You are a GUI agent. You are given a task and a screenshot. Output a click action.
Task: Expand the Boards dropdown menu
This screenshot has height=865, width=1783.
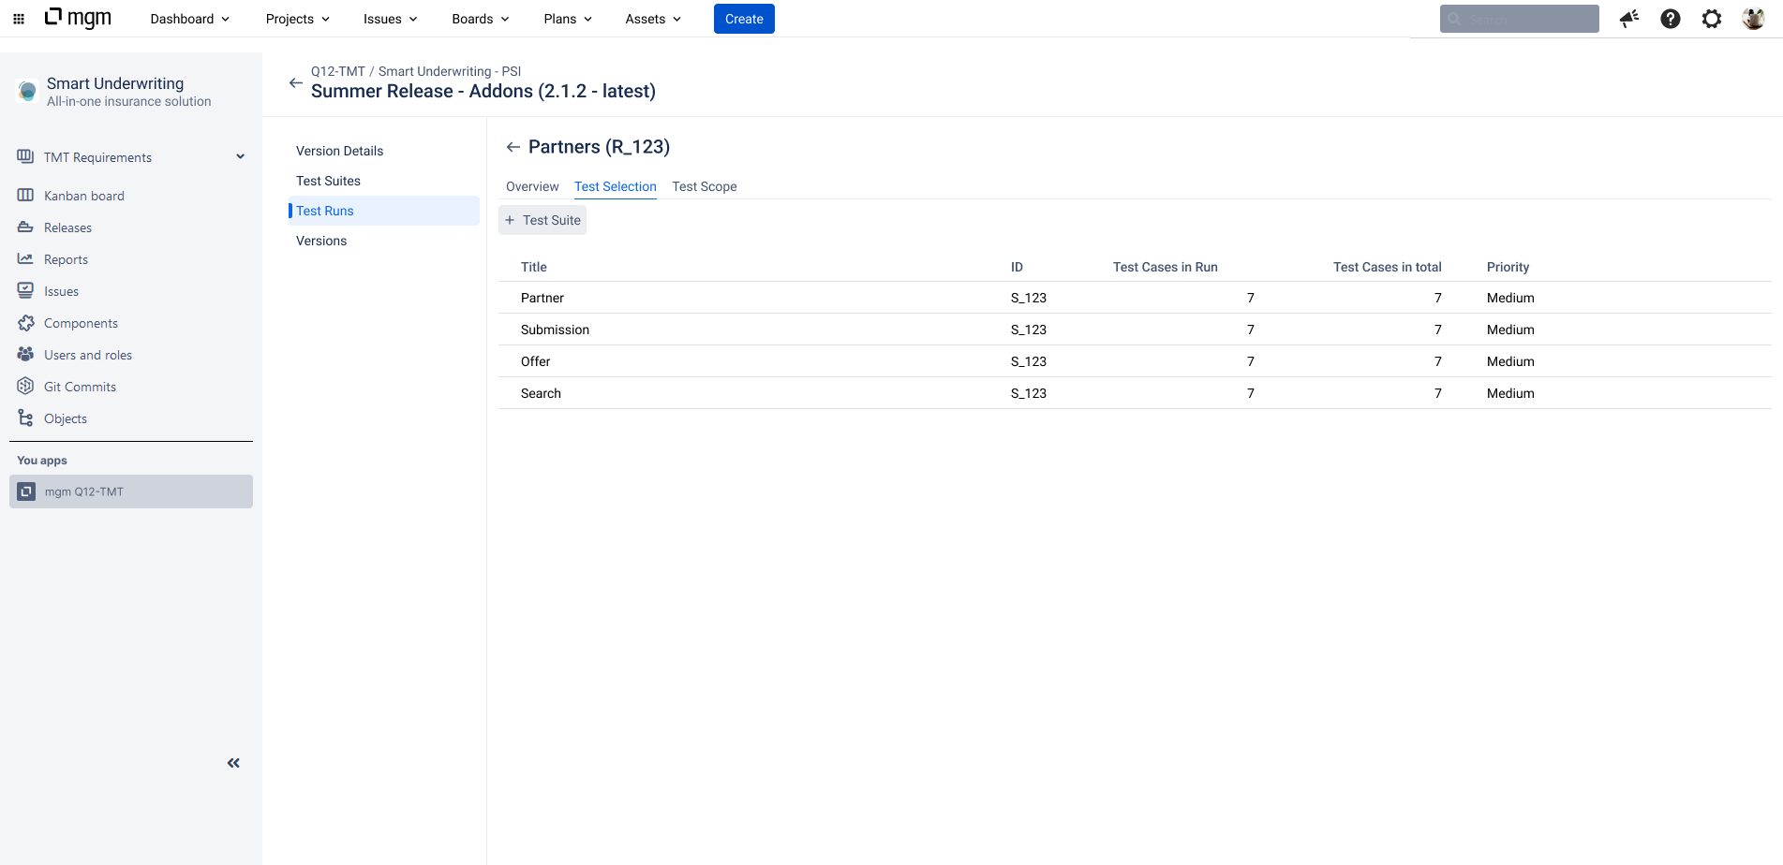tap(480, 19)
